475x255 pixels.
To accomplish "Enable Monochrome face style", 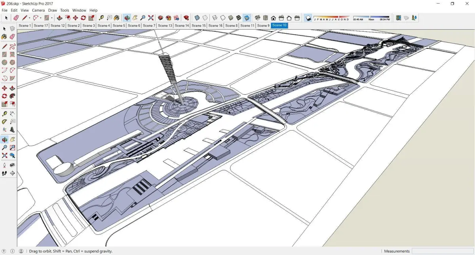I will tap(247, 18).
